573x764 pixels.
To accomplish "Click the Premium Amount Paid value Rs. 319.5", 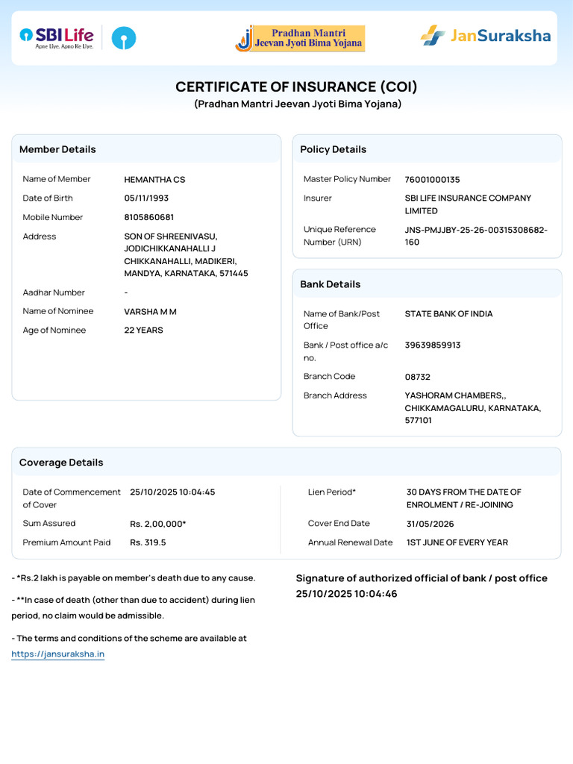I will (148, 542).
